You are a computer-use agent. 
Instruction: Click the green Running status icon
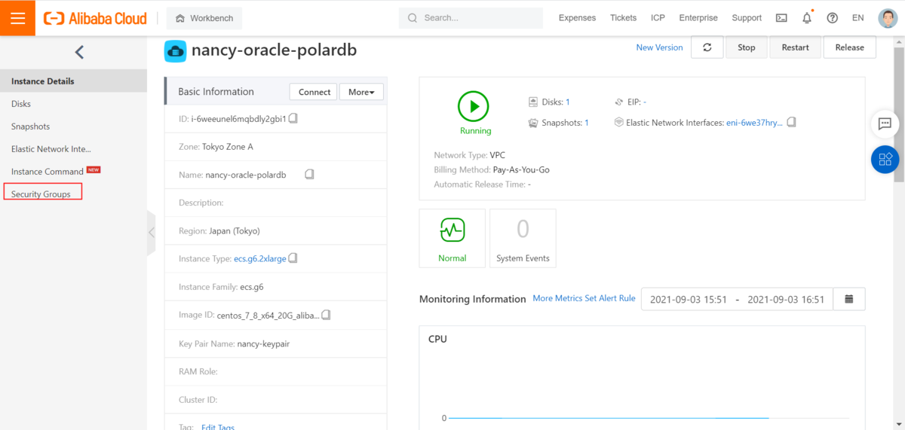pos(474,107)
